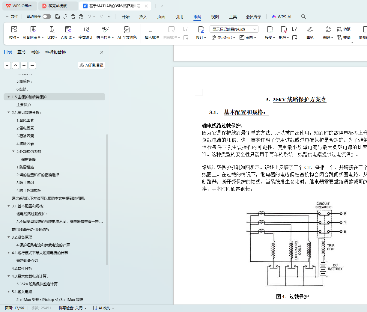
Task: Open the 显示标记的最终状态 dropdown
Action: 234,29
